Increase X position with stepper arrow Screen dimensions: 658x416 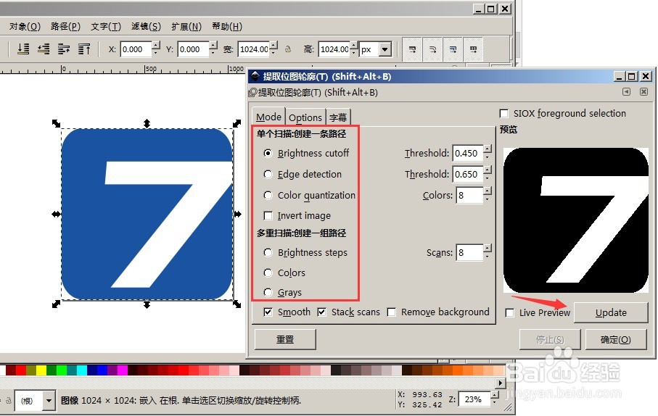(156, 45)
